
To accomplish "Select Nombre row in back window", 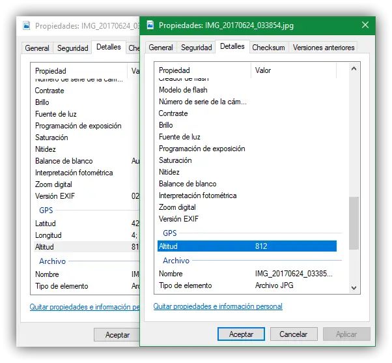I will pyautogui.click(x=87, y=274).
